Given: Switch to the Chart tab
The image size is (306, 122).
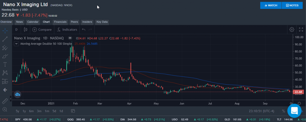Looking at the screenshot, I should [46, 22].
